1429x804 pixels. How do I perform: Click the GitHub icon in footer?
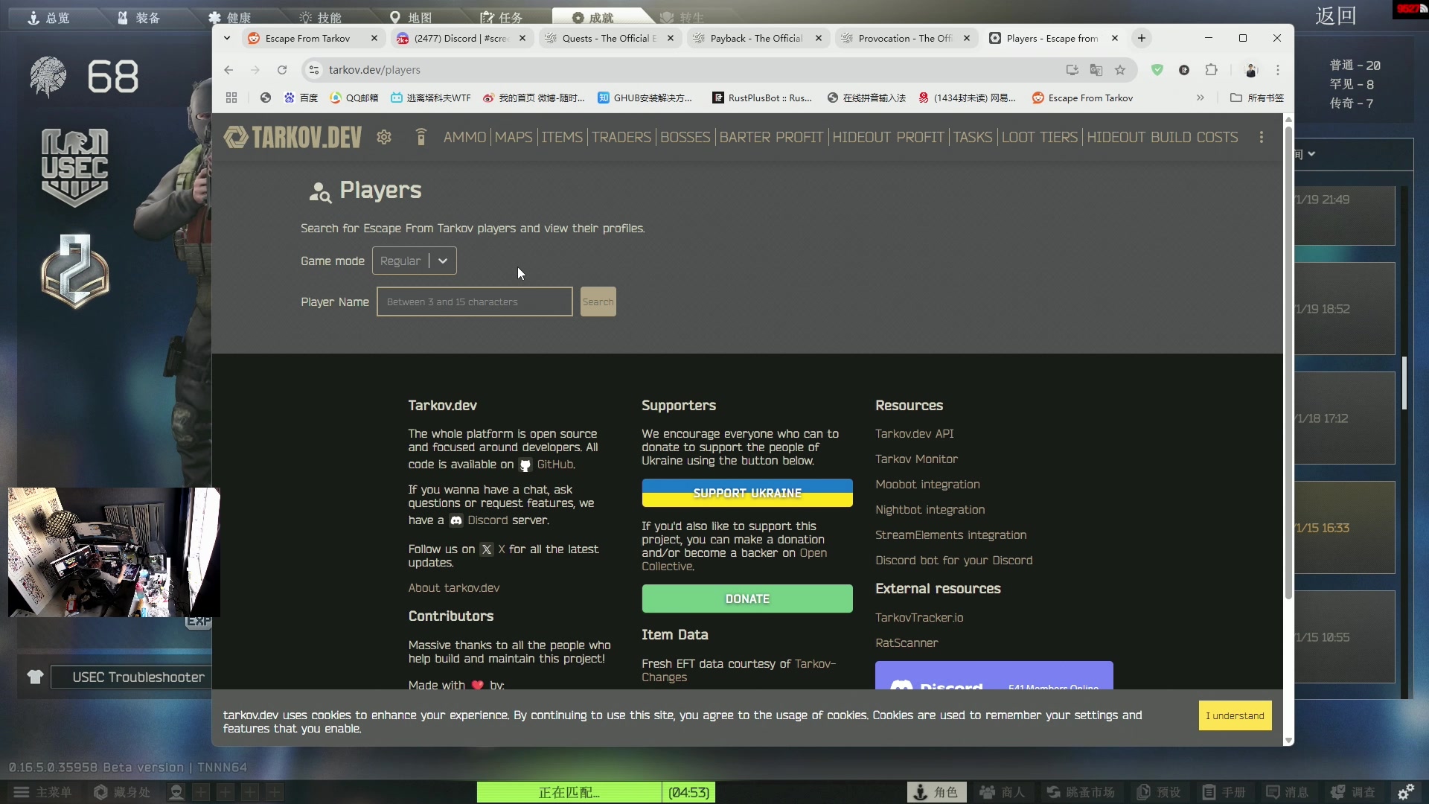pos(525,465)
